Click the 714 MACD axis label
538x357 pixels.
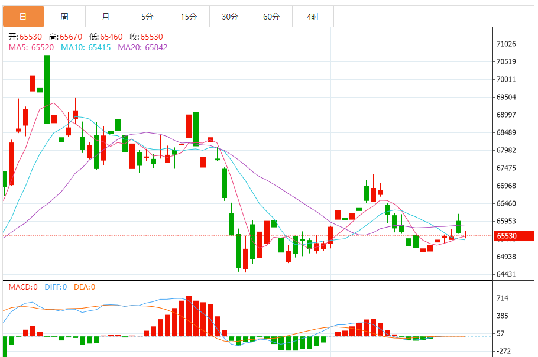[x=503, y=298]
